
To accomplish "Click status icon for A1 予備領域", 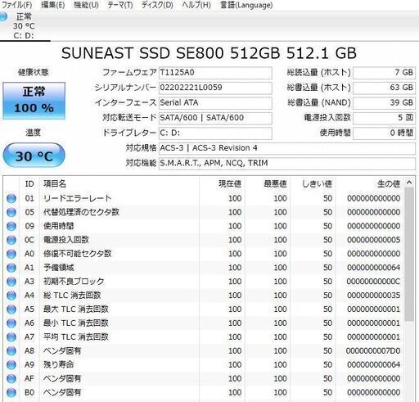I will click(11, 268).
